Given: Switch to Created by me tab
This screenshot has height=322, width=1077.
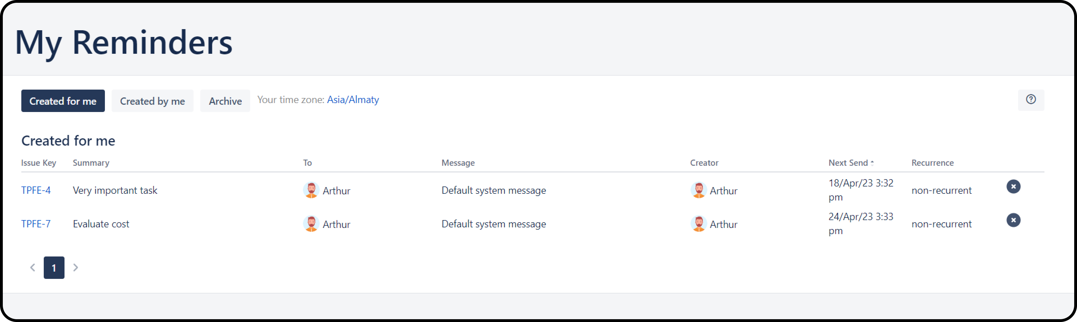Looking at the screenshot, I should 152,101.
